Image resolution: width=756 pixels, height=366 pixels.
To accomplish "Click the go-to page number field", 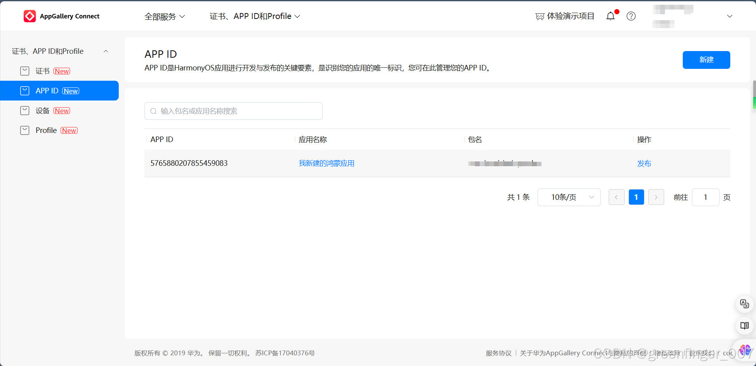I will 705,197.
